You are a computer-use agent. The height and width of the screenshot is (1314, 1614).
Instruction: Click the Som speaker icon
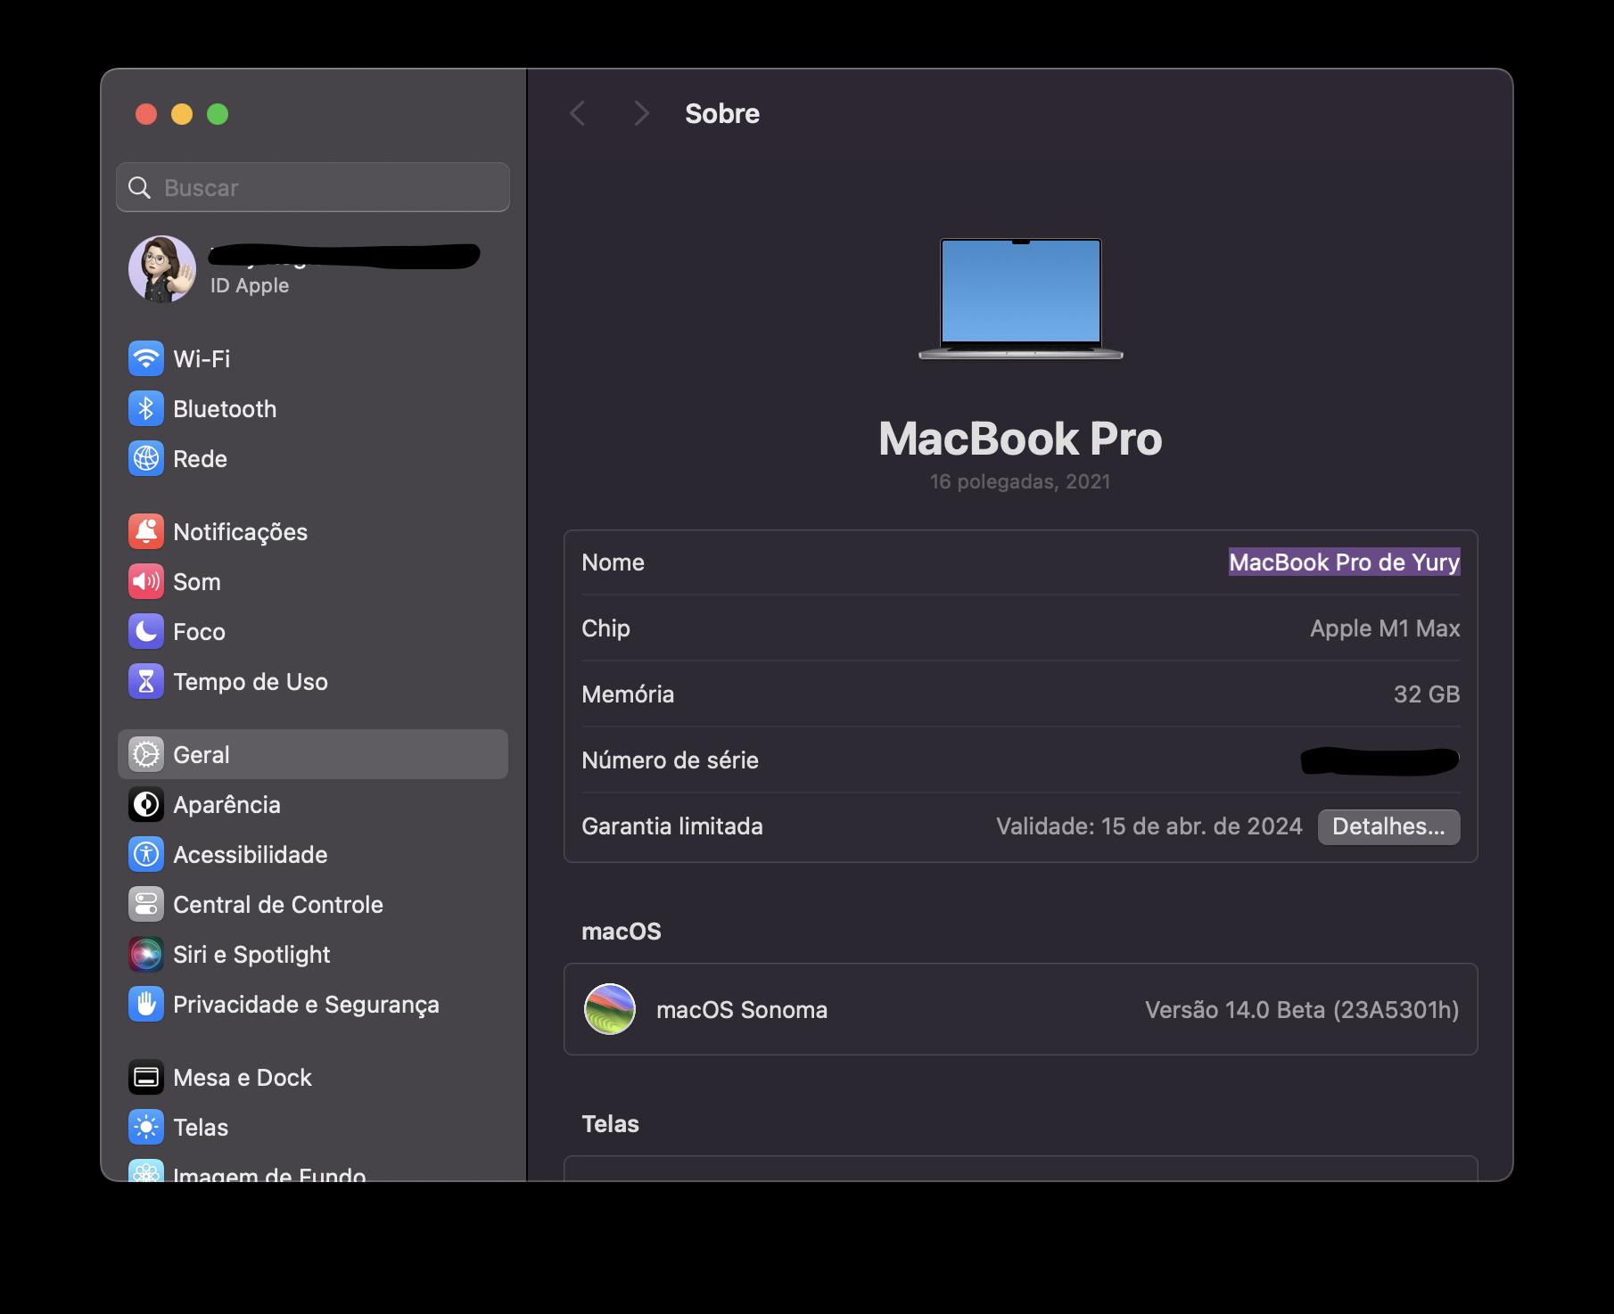pos(146,582)
